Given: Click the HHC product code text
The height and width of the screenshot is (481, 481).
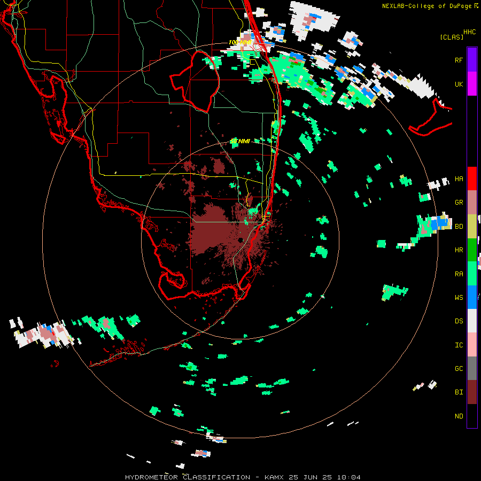Looking at the screenshot, I should (469, 32).
